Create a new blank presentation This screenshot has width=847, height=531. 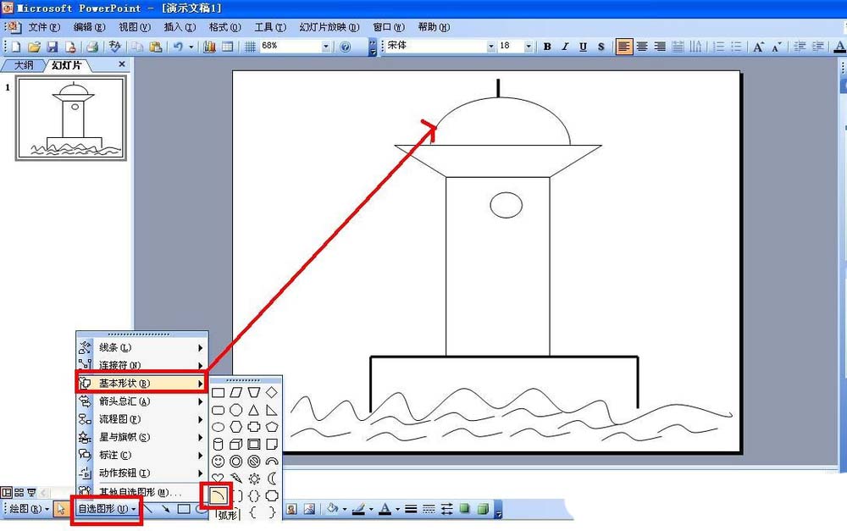click(16, 47)
